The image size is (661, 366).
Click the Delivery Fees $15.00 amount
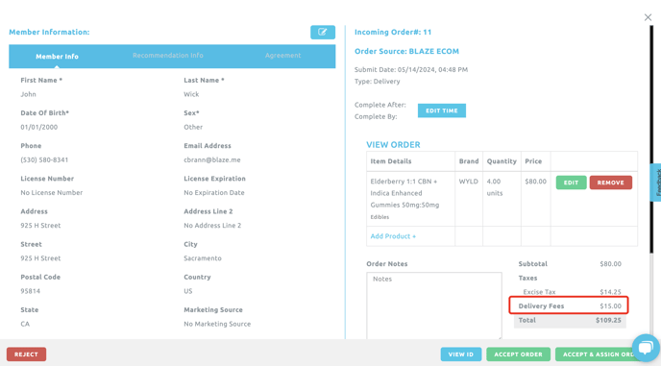[610, 306]
